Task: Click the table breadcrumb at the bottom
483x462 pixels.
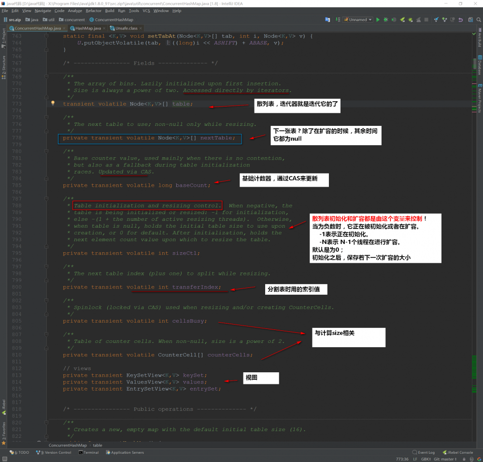Action: [x=98, y=445]
